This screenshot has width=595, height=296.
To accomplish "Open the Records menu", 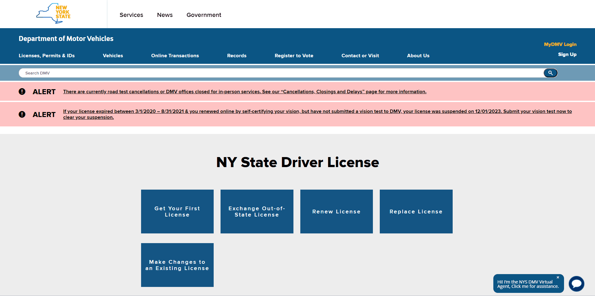I will coord(237,55).
